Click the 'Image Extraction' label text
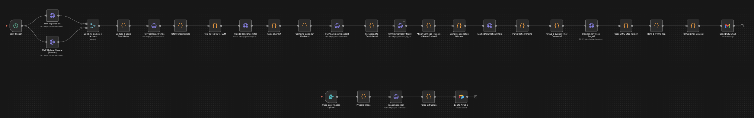Image resolution: width=754 pixels, height=118 pixels. pos(396,105)
